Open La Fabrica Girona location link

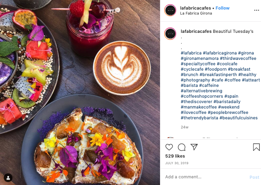pyautogui.click(x=196, y=13)
